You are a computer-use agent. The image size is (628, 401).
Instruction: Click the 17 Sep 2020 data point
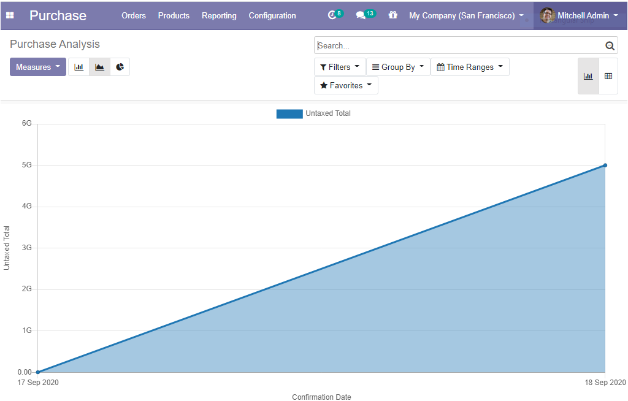38,372
